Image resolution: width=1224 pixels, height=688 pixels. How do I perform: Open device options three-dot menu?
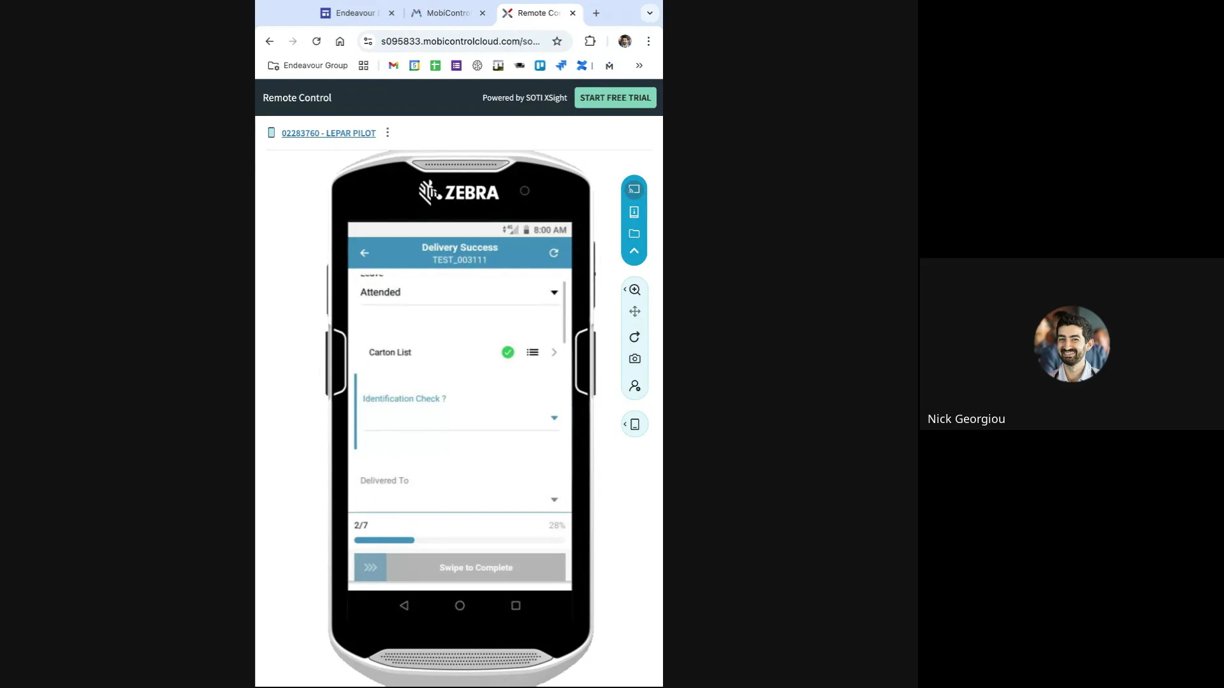point(388,133)
